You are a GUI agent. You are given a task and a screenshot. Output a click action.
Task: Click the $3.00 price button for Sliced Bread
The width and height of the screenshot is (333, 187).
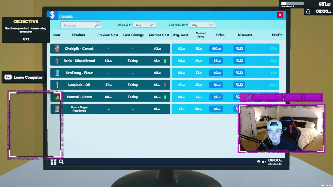pyautogui.click(x=216, y=61)
